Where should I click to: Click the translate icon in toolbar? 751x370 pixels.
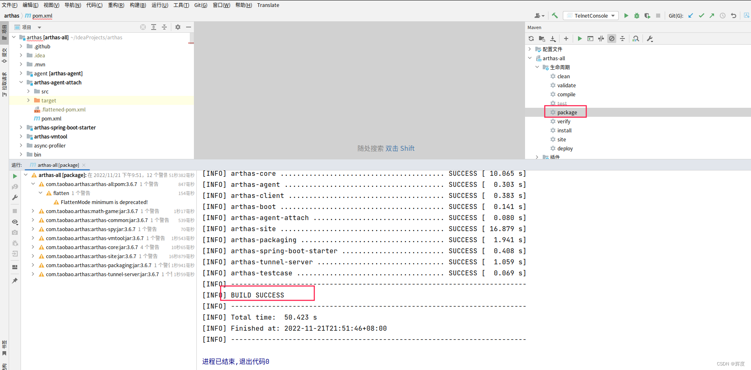point(746,16)
